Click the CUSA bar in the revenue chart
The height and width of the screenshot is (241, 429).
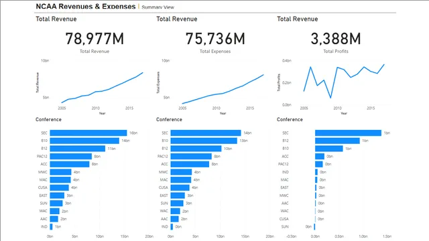(x=60, y=187)
